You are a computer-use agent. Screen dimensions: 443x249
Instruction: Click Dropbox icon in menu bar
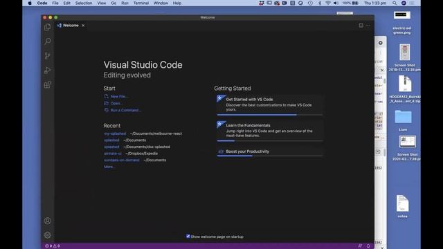coord(262,3)
